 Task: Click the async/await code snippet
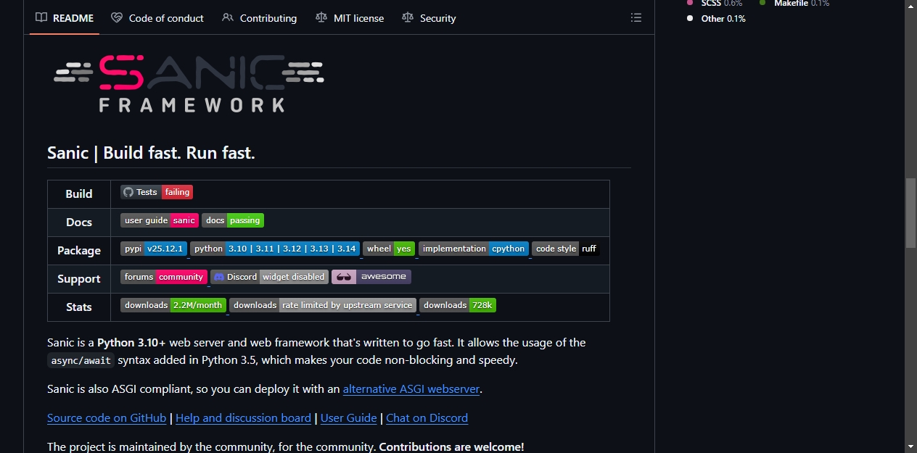tap(81, 360)
